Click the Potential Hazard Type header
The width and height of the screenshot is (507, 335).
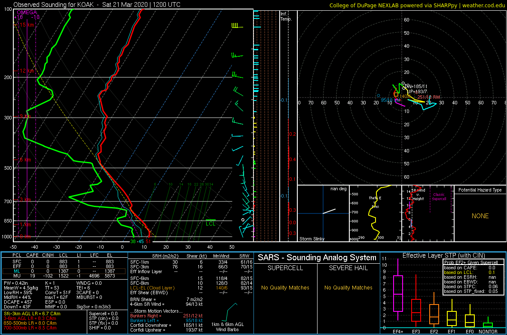480,190
